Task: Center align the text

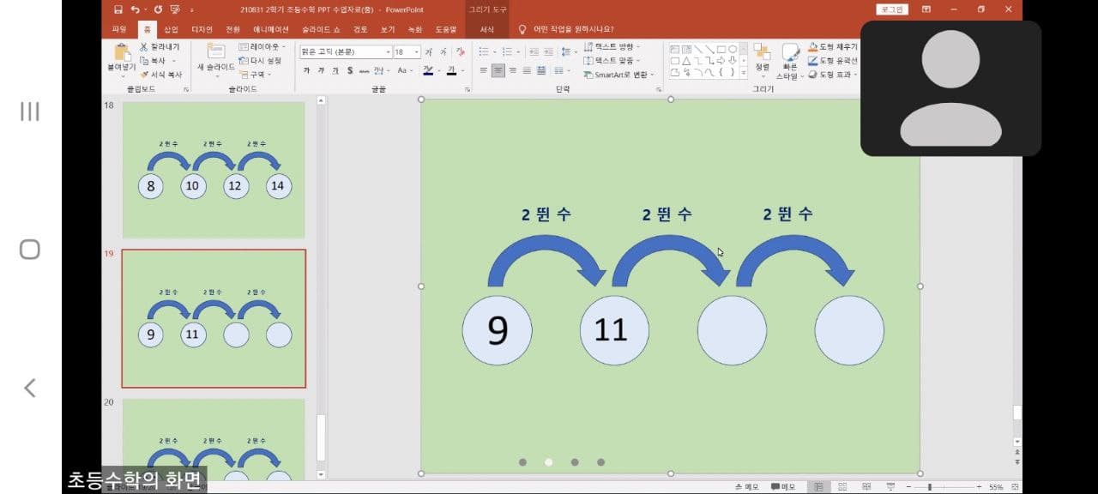Action: click(498, 70)
